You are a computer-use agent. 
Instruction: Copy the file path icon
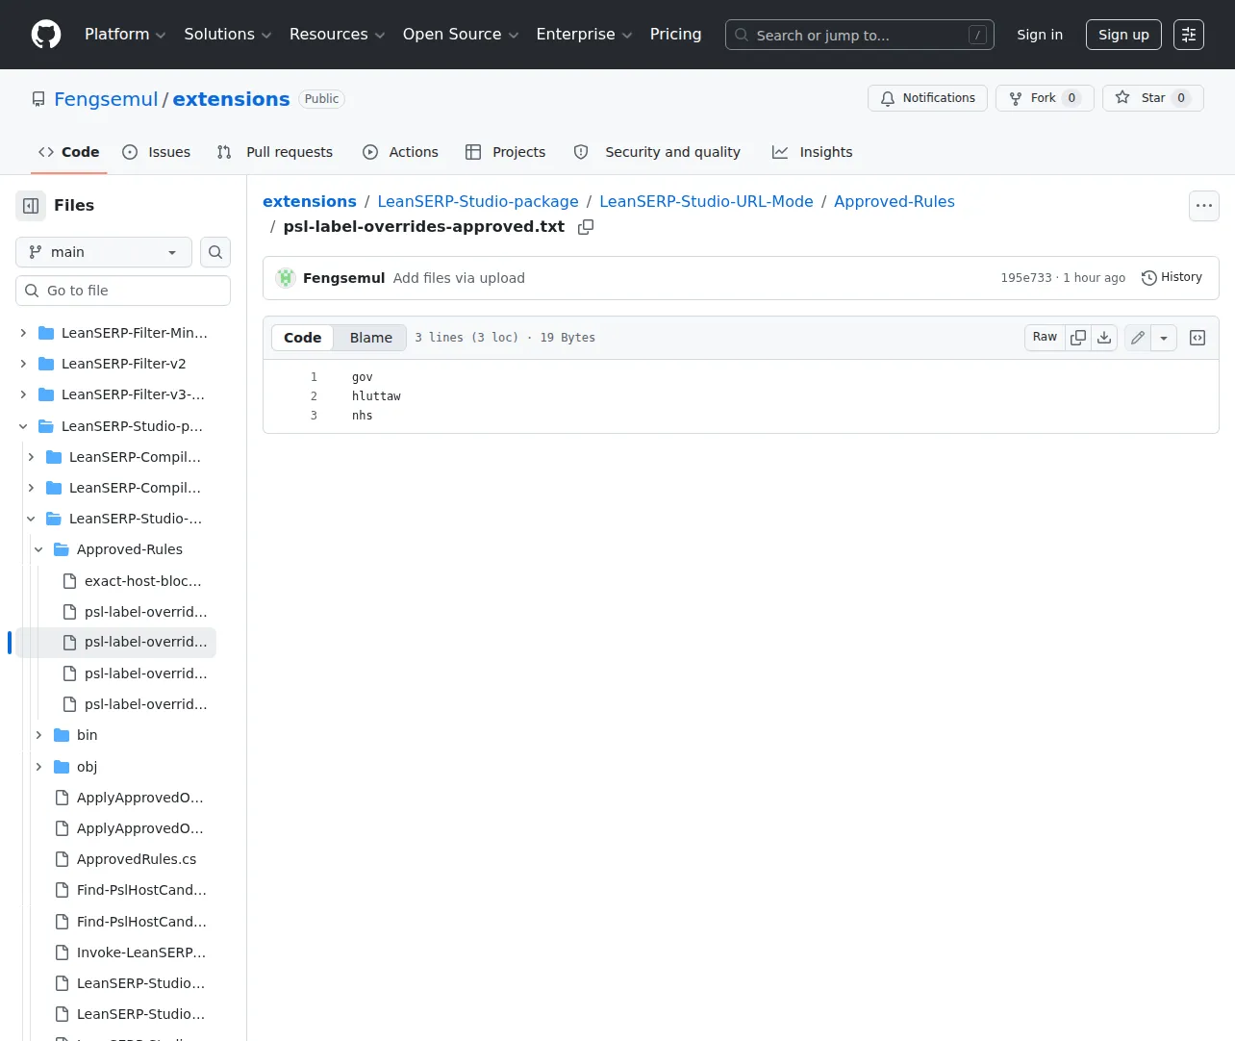(586, 227)
